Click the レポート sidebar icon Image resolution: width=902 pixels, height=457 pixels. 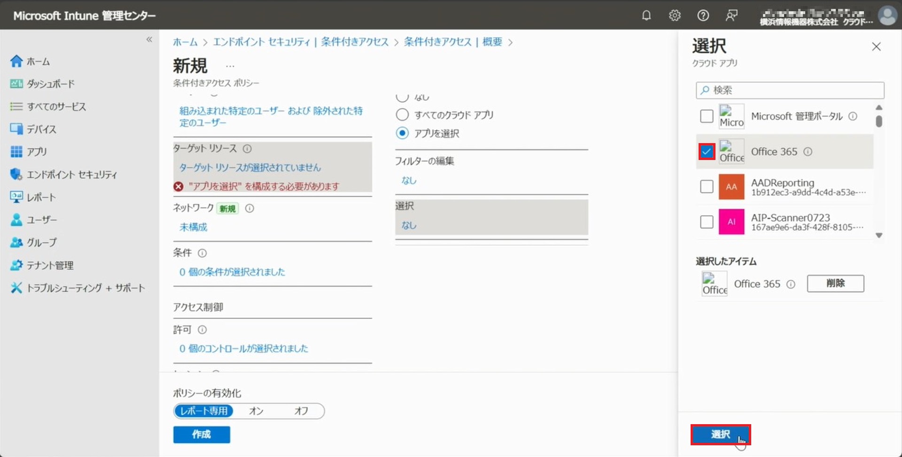(x=16, y=197)
